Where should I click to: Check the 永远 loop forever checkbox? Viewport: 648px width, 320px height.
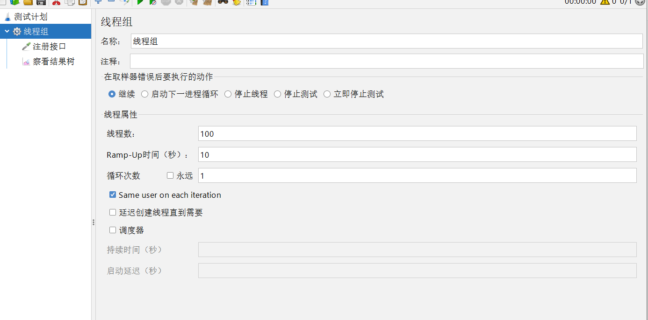coord(170,175)
